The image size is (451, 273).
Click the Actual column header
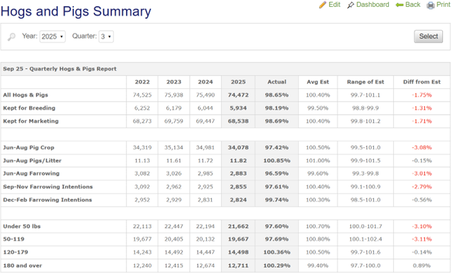point(277,82)
